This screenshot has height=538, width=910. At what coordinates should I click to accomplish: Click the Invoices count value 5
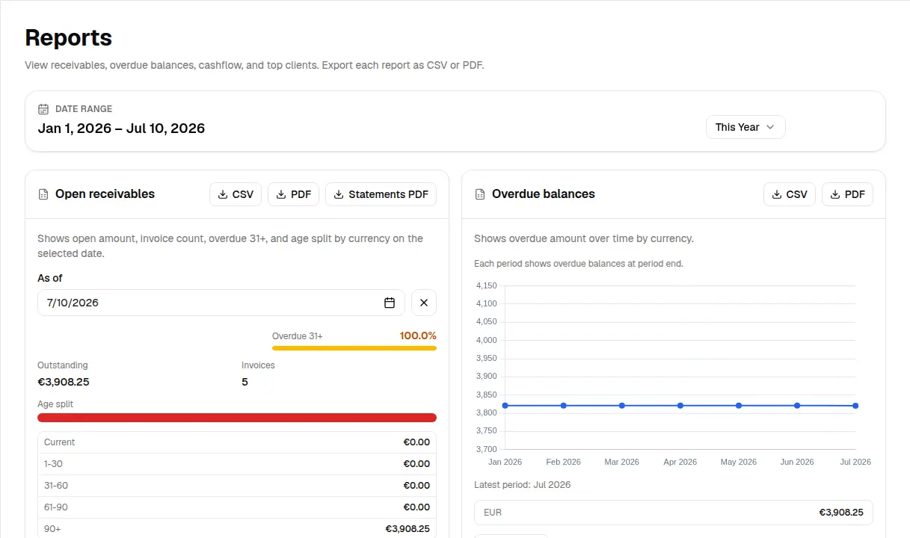245,382
